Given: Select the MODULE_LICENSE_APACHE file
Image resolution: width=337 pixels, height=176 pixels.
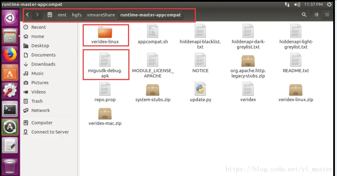Looking at the screenshot, I should pos(153,65).
